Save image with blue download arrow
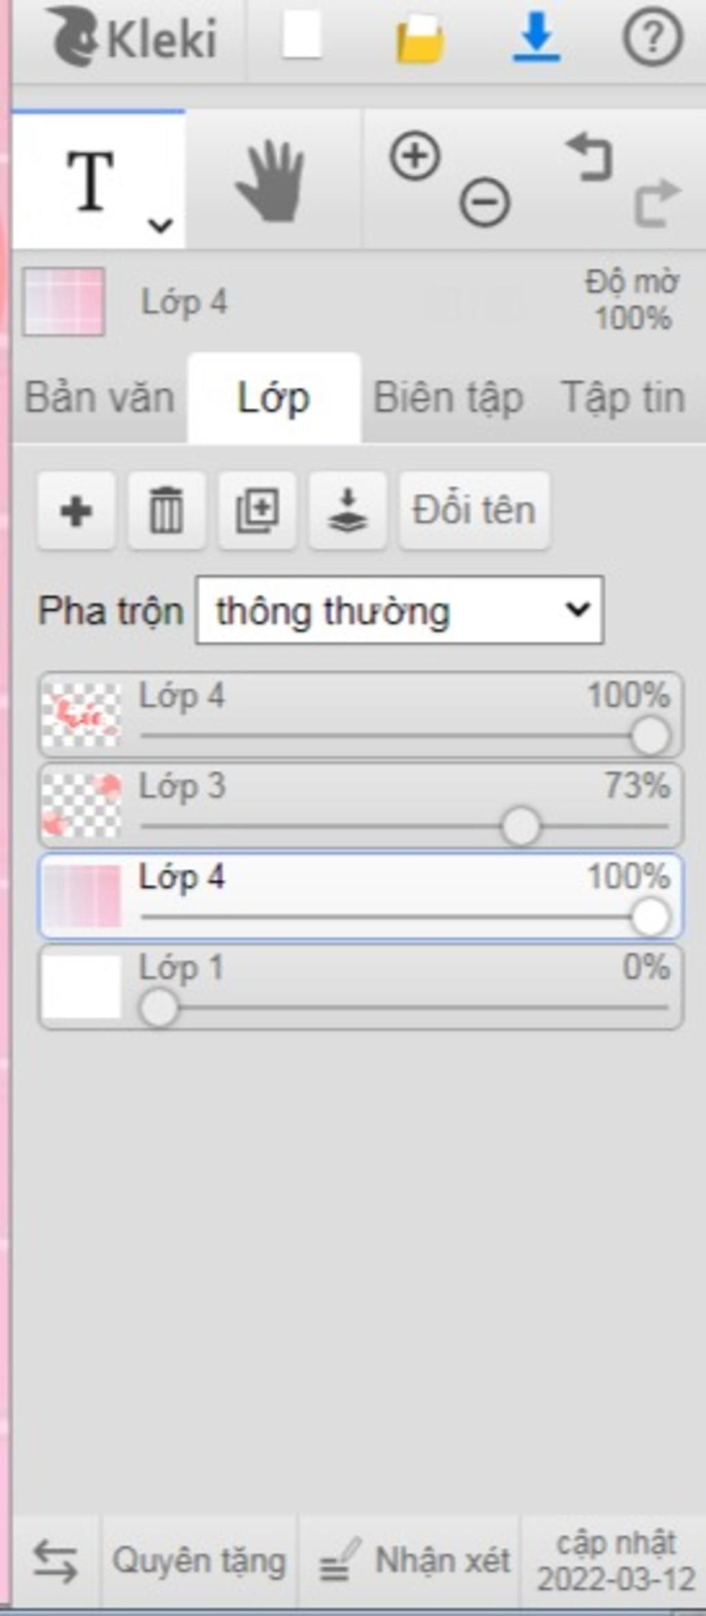Screen dimensions: 706x1616 [536, 36]
